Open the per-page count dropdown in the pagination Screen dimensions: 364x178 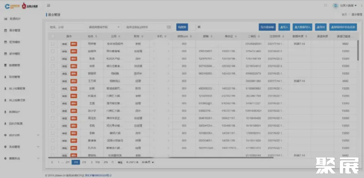pos(148,162)
